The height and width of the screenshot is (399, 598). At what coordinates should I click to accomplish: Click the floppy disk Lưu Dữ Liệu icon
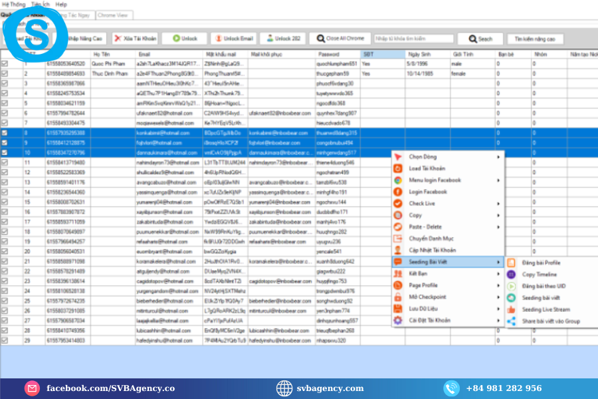tap(398, 309)
